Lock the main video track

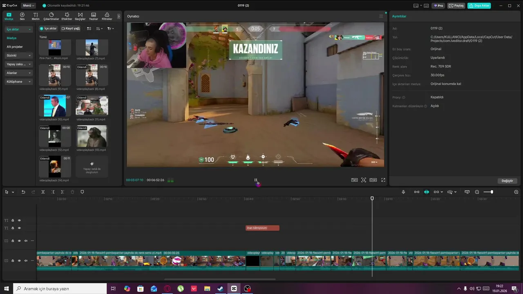(x=13, y=261)
